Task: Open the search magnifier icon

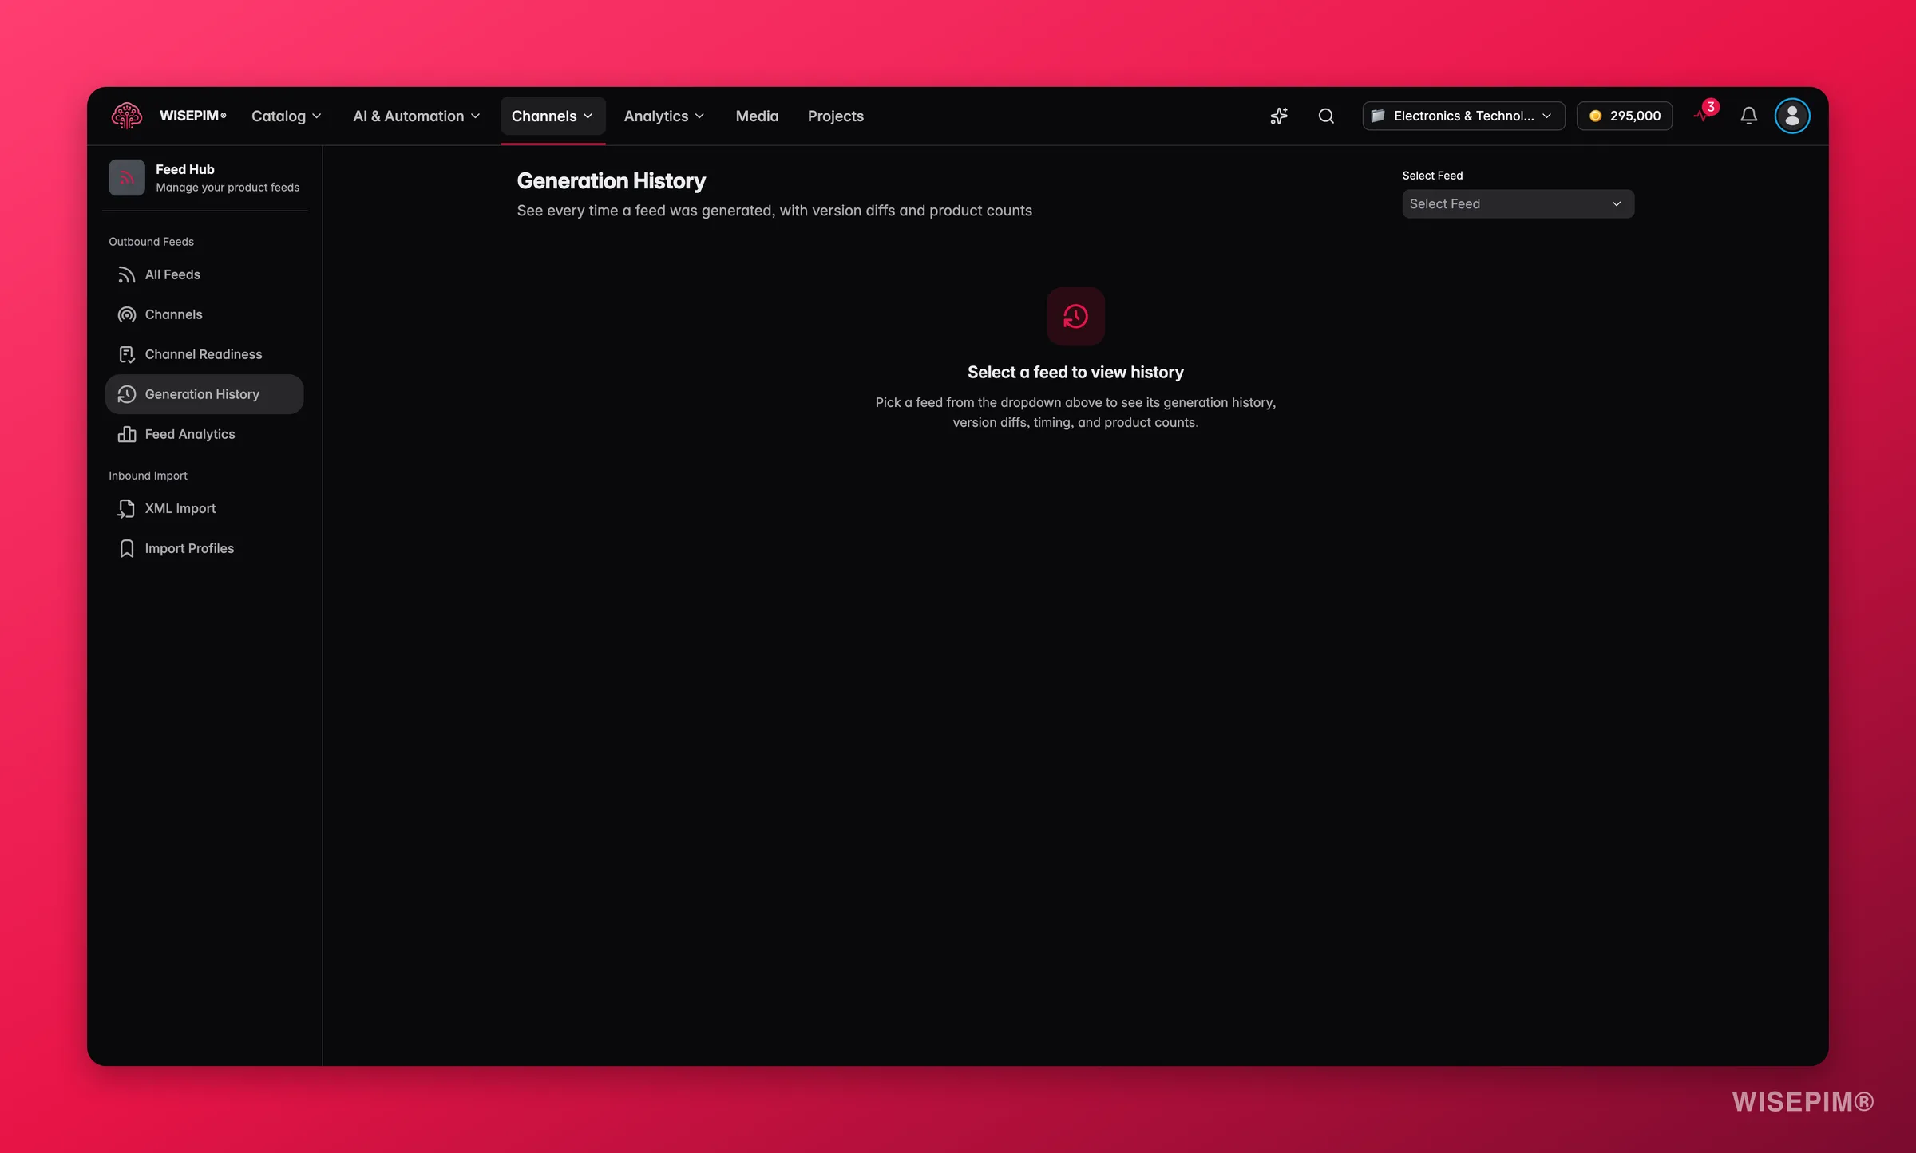Action: coord(1326,116)
